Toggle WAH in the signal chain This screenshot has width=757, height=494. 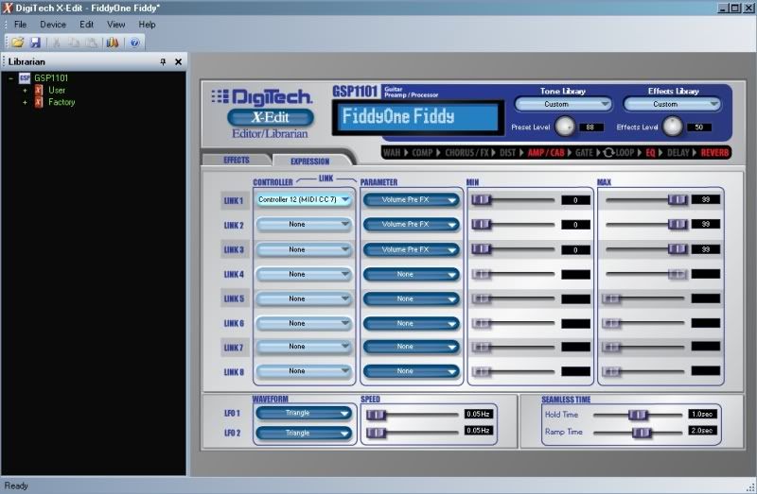pyautogui.click(x=392, y=153)
